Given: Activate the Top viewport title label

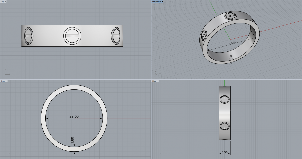Looking at the screenshot, I should [x=3, y=2].
